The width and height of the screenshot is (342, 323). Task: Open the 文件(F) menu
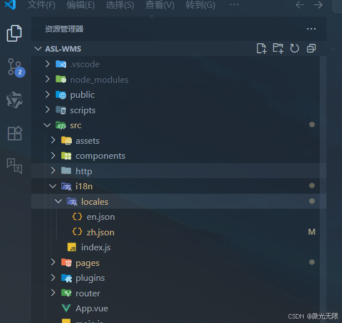point(42,5)
